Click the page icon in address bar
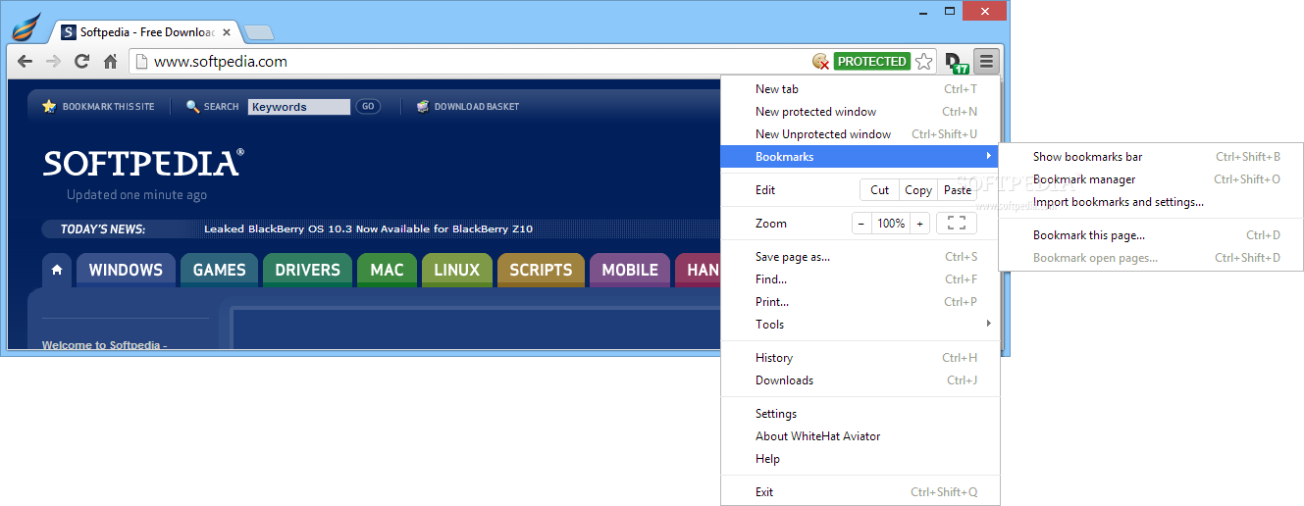 click(141, 61)
